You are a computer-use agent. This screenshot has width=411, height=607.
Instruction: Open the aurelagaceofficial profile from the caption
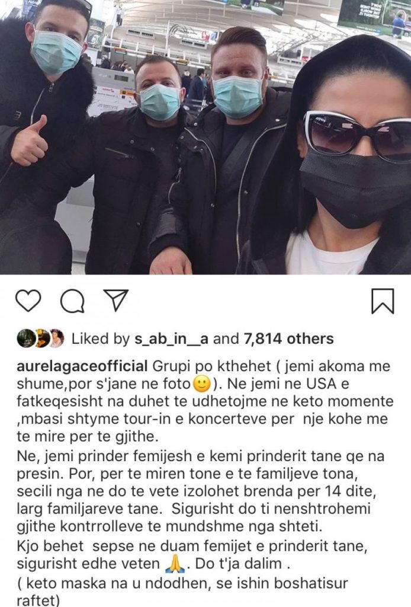(x=82, y=366)
